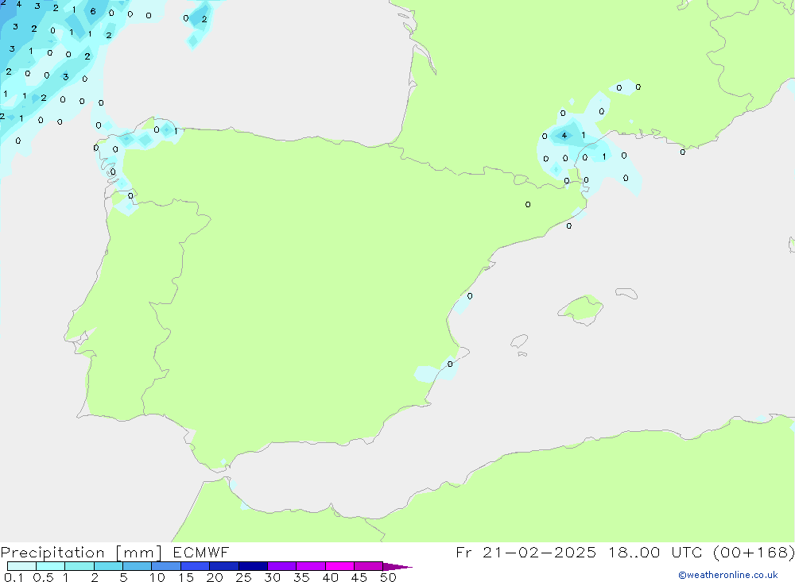Pick the 10–15 mm legend color
This screenshot has height=582, width=795.
click(166, 566)
